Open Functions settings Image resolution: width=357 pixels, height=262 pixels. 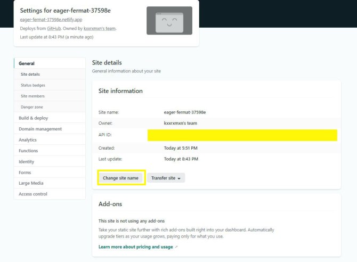pyautogui.click(x=50, y=151)
